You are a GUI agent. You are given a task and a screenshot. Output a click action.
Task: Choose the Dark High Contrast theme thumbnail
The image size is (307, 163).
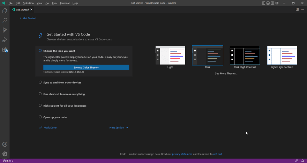click(245, 55)
